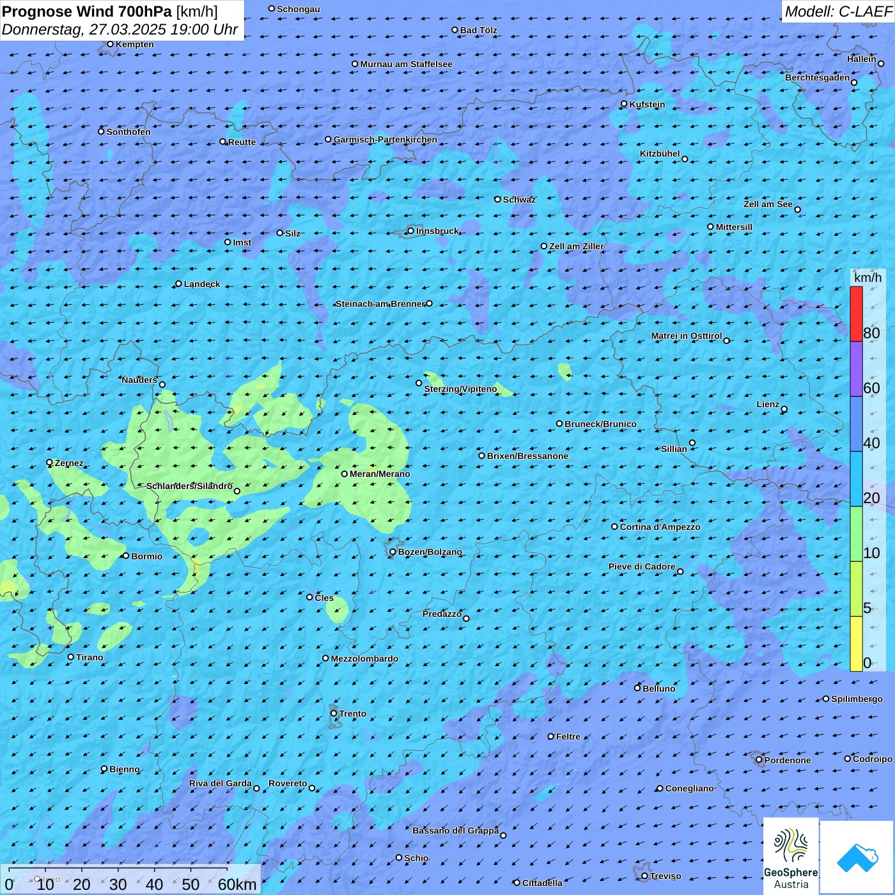Click the 'Schlanders/Silandro' label
Viewport: 895px width, 895px height.
tap(189, 486)
